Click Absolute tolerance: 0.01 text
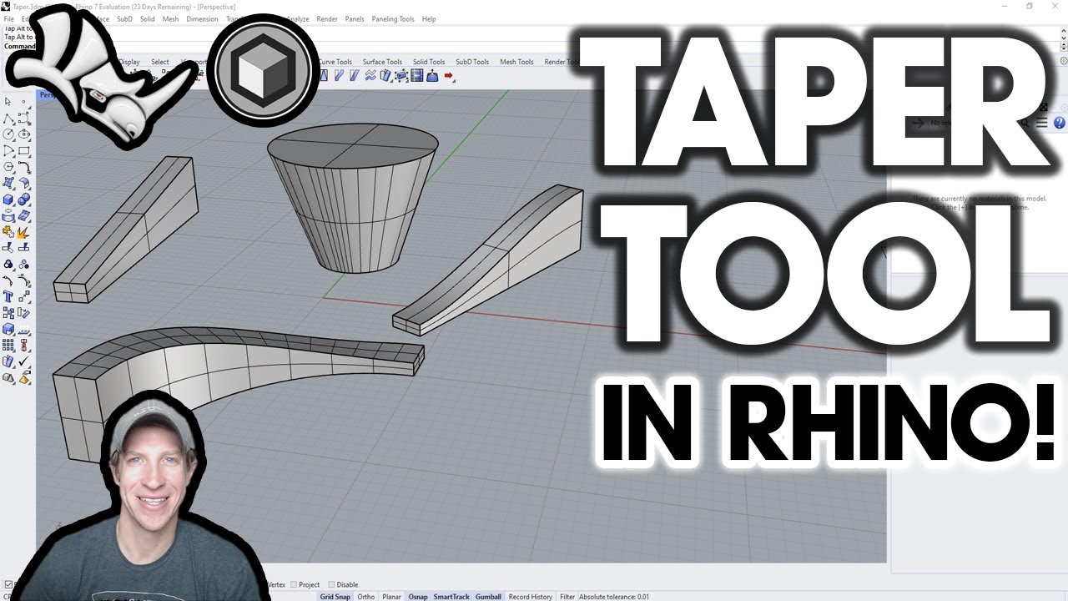 tap(614, 597)
